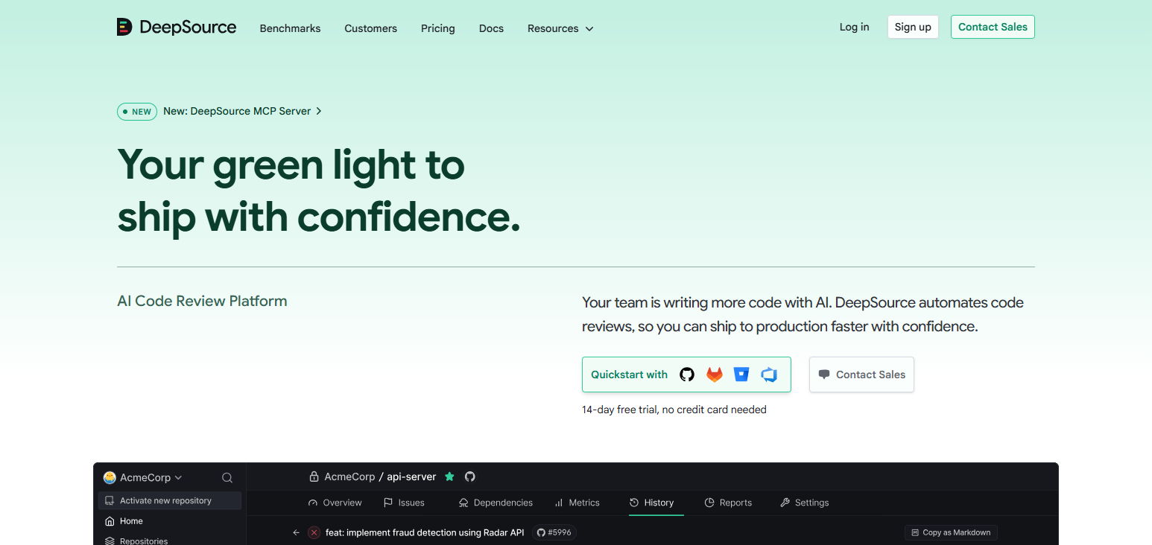Screen dimensions: 1152x545
Task: Open the Docs link
Action: click(x=491, y=28)
